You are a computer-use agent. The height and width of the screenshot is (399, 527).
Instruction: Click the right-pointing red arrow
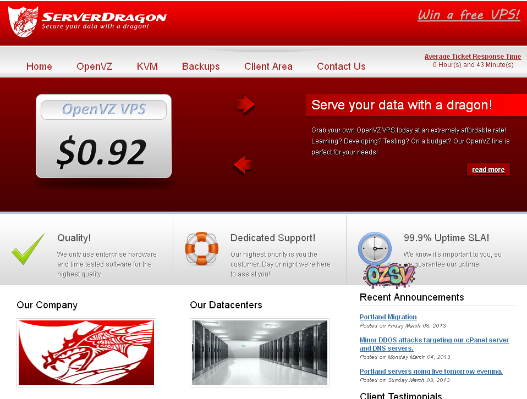coord(245,105)
